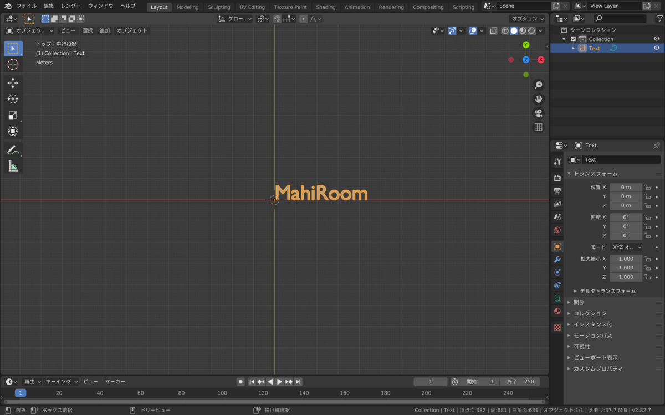Viewport: 665px width, 415px height.
Task: Select the Move tool in the toolbar
Action: [13, 83]
